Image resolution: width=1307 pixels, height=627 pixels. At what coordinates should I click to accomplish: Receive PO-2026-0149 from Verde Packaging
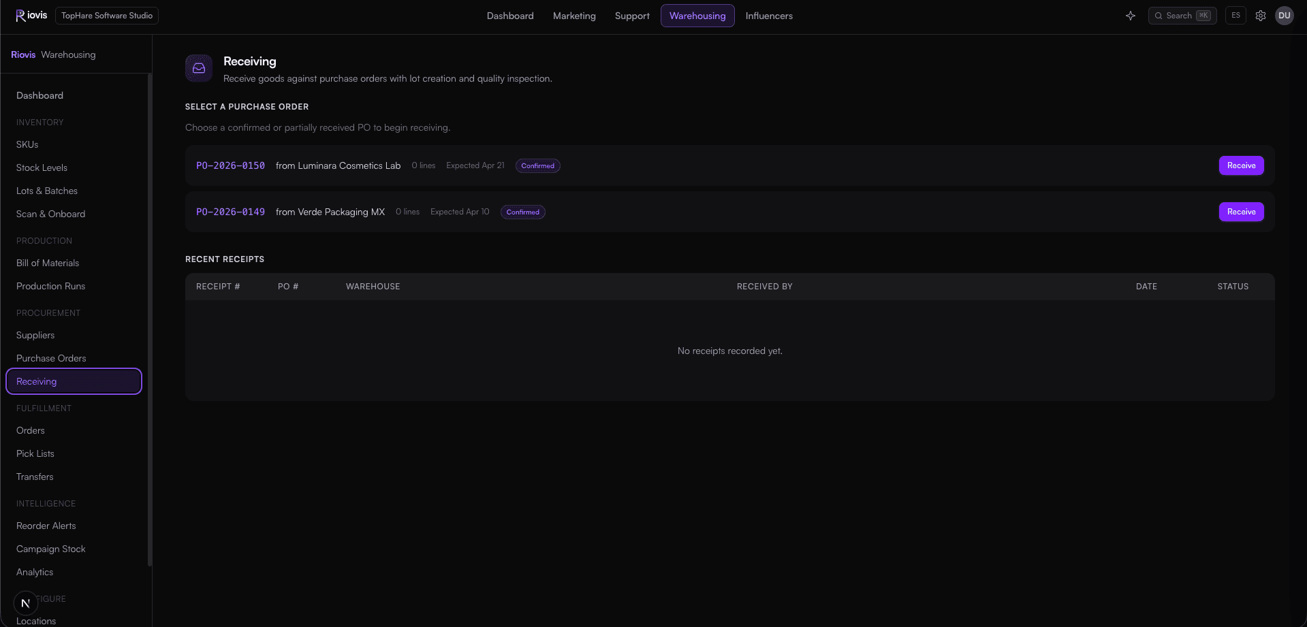click(1241, 212)
